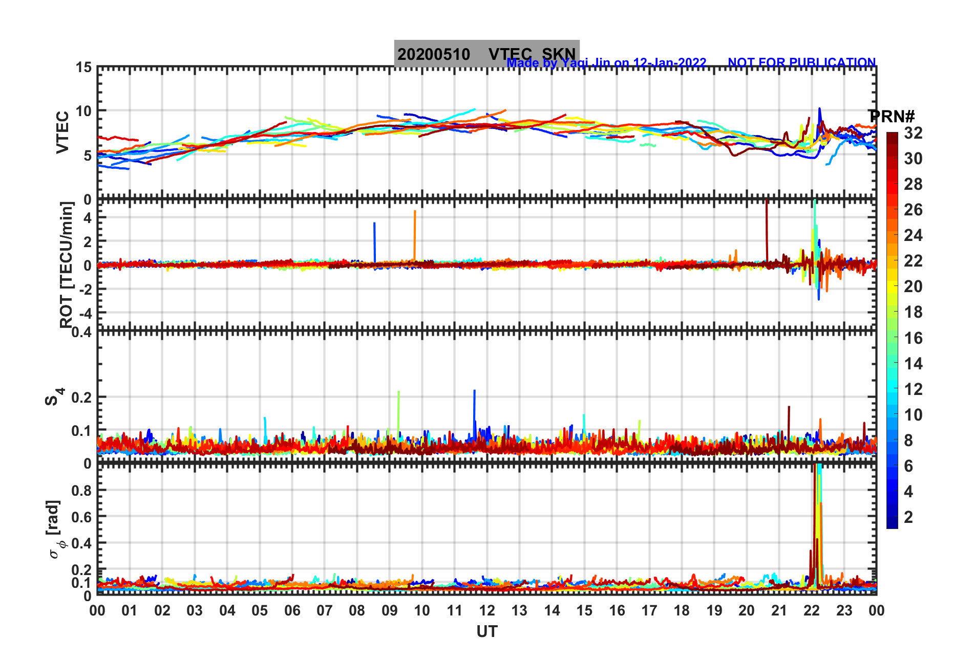Click colorbar tick label "6"

[x=908, y=466]
